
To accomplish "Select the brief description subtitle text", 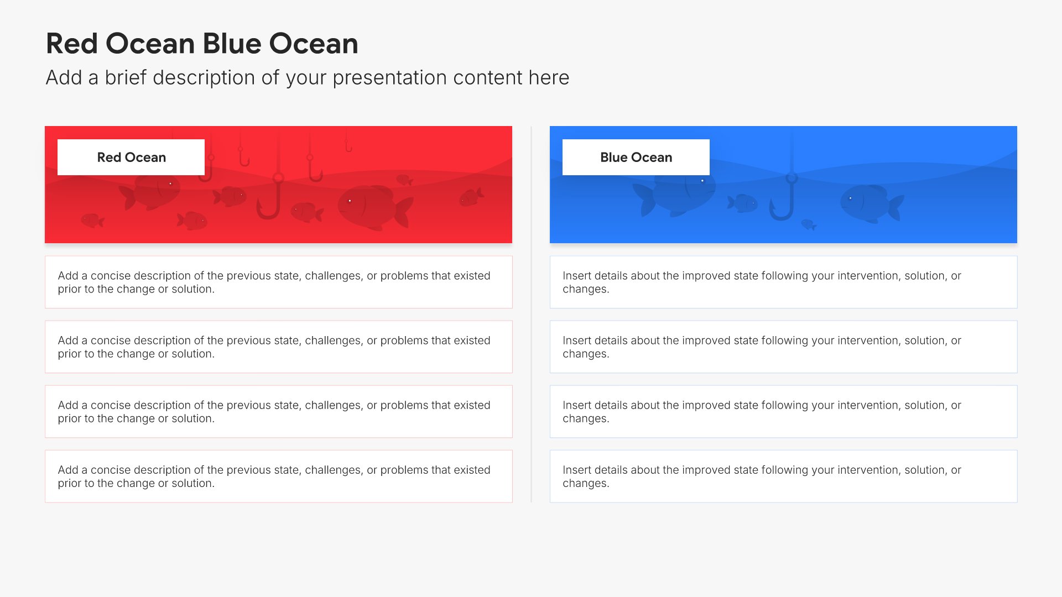I will tap(308, 78).
